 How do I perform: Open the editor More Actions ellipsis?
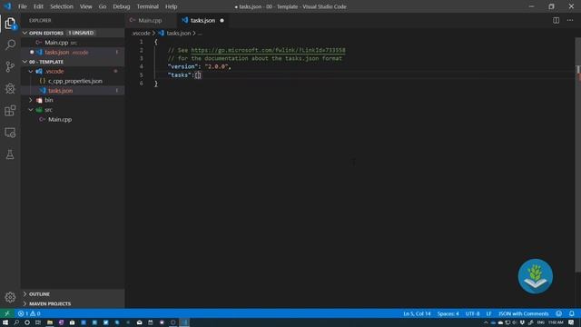[570, 20]
